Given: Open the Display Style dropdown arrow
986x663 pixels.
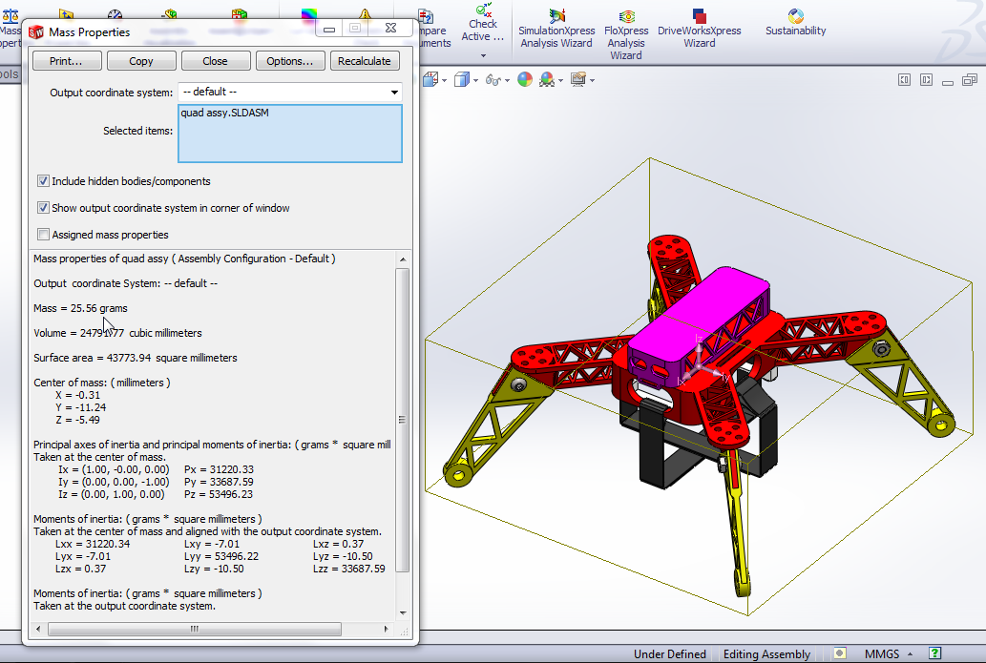Looking at the screenshot, I should [x=475, y=80].
